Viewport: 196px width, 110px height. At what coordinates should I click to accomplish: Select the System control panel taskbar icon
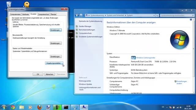75,107
